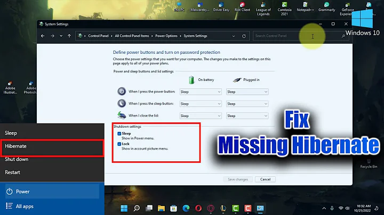Click the search magnifier in Control Panel
This screenshot has width=384, height=215.
[343, 36]
